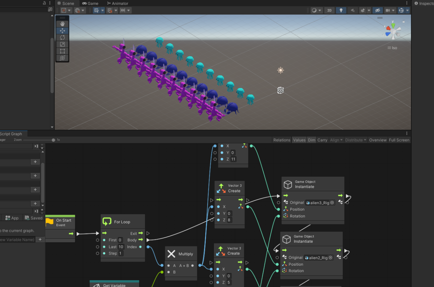Select the combined Transform tool

point(62,58)
